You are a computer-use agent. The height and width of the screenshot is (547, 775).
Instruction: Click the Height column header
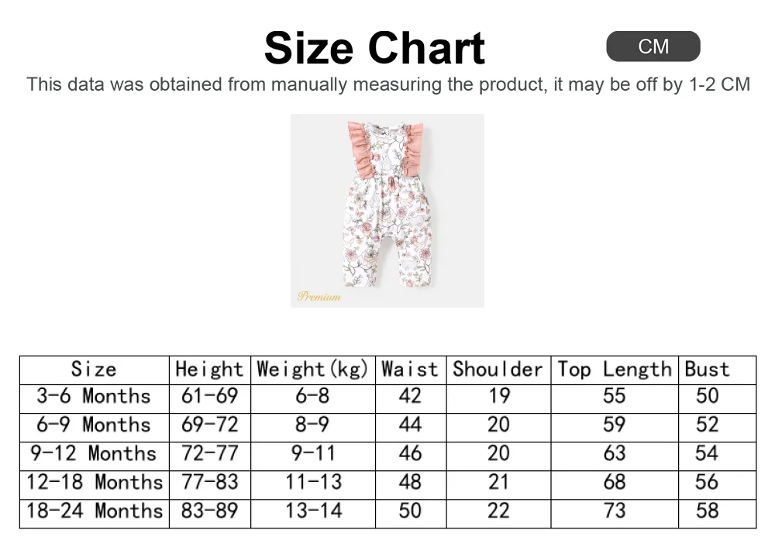coord(209,370)
